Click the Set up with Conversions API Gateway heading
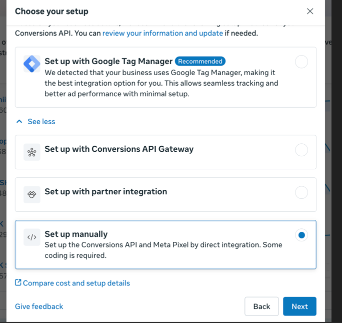The image size is (342, 323). (119, 149)
